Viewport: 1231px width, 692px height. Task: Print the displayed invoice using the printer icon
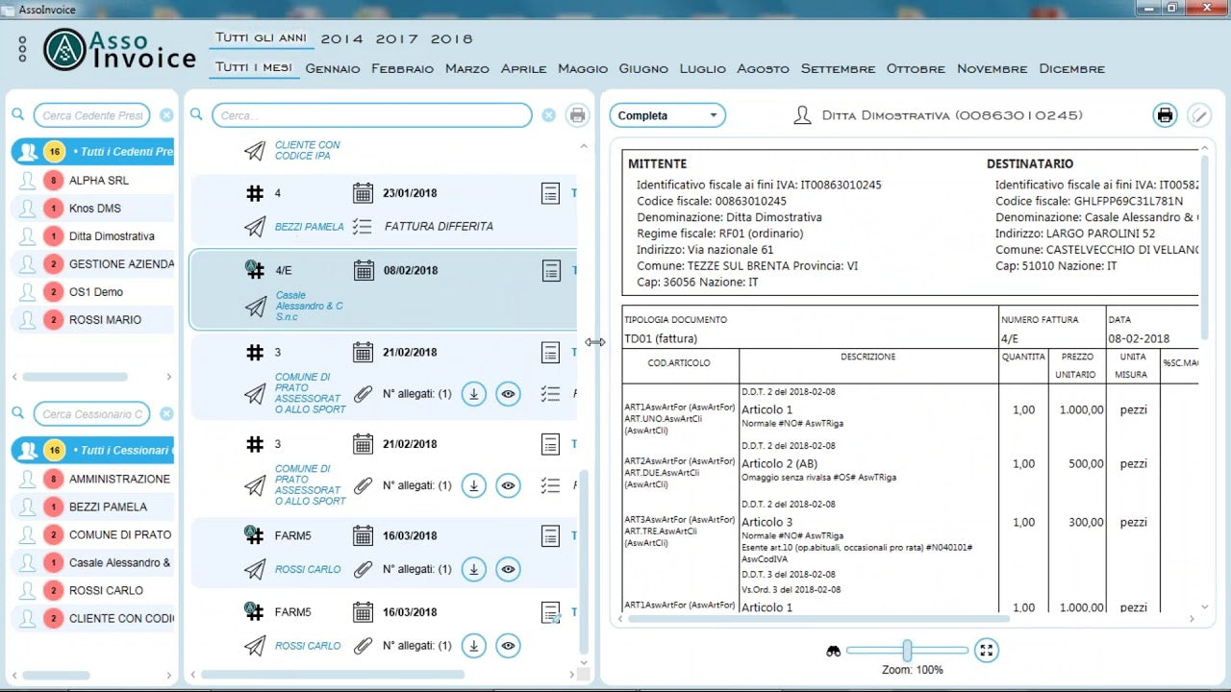pyautogui.click(x=1165, y=114)
